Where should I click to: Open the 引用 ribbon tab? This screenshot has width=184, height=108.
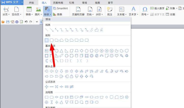coord(72,3)
